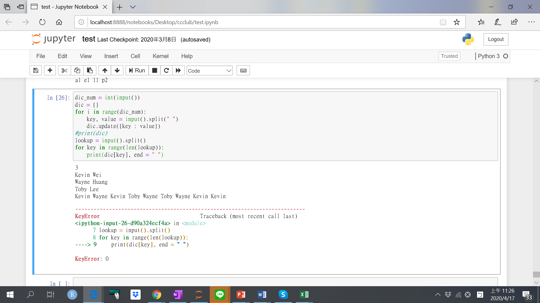Save the notebook via the save icon
540x303 pixels.
(35, 70)
